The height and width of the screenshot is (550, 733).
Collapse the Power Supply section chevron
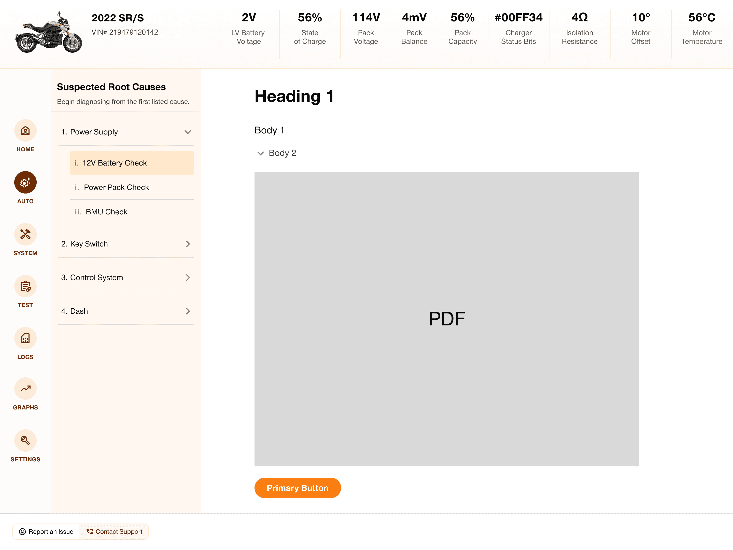(x=188, y=132)
